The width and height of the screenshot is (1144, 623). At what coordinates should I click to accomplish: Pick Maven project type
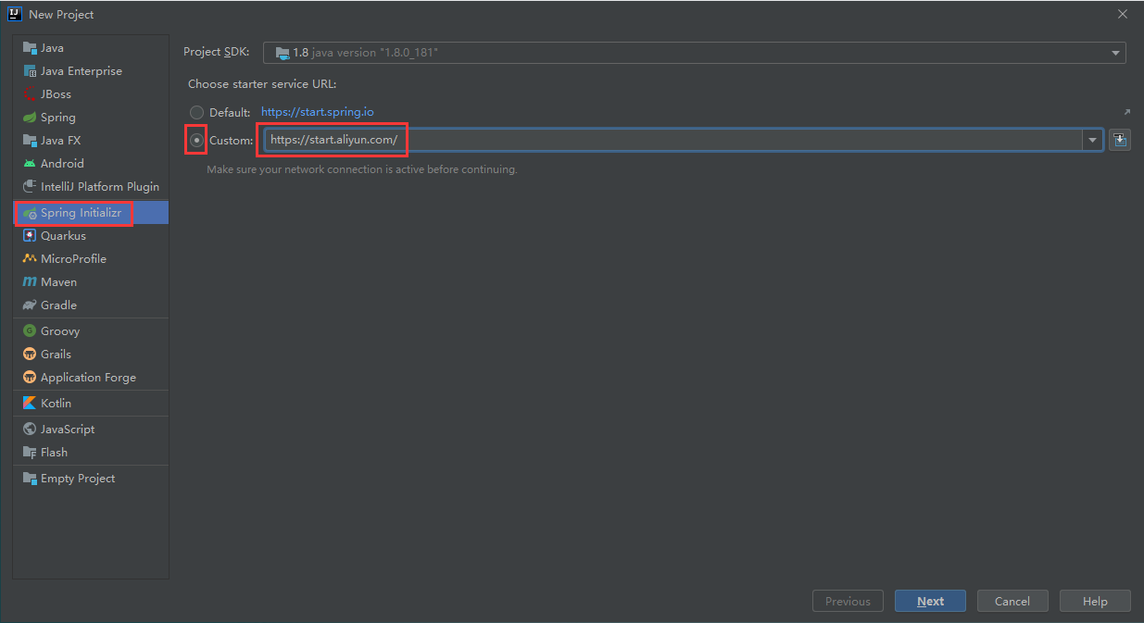click(91, 282)
